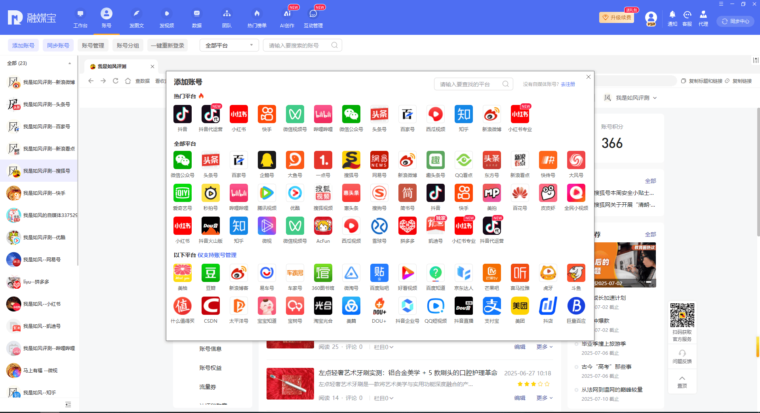Choose 快手 icon in hot platforms
Screen dimensions: 760x413
tap(267, 114)
